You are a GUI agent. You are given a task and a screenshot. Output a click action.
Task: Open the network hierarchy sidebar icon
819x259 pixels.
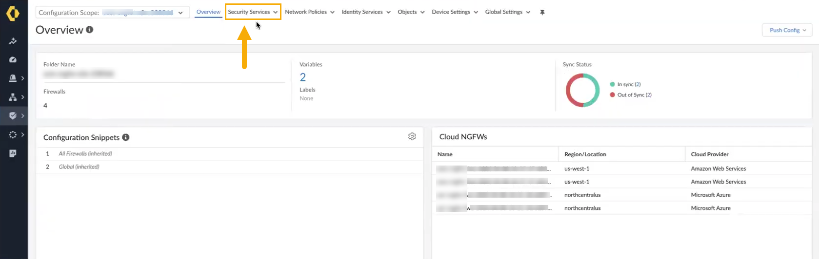13,97
